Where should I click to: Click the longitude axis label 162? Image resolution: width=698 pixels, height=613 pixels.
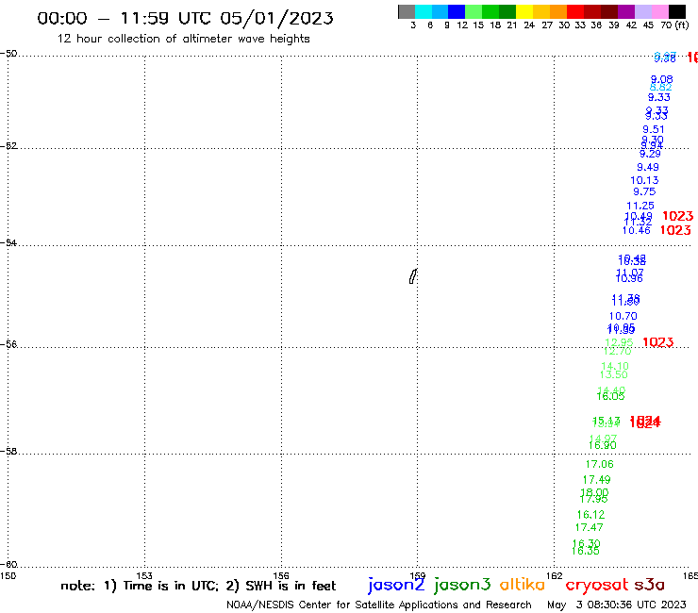[x=555, y=575]
